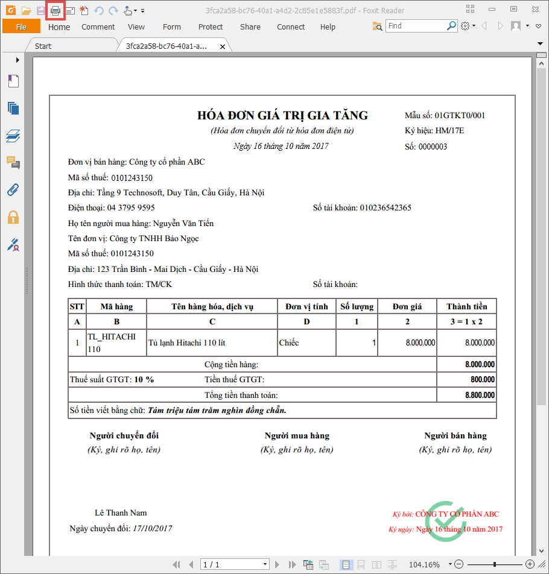
Task: Open the page number 1 / 1 dropdown
Action: pos(265,564)
